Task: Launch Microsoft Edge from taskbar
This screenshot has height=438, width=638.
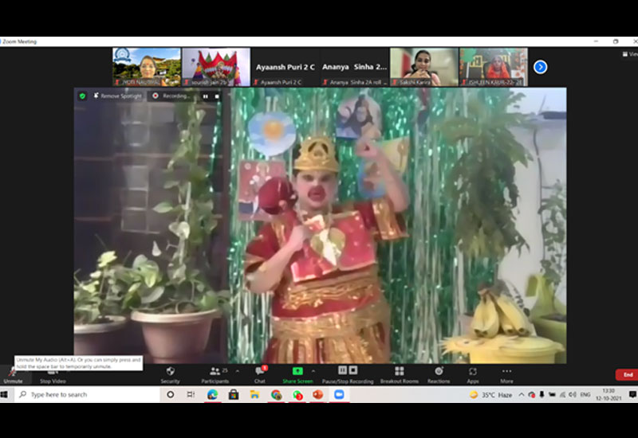Action: (x=212, y=394)
